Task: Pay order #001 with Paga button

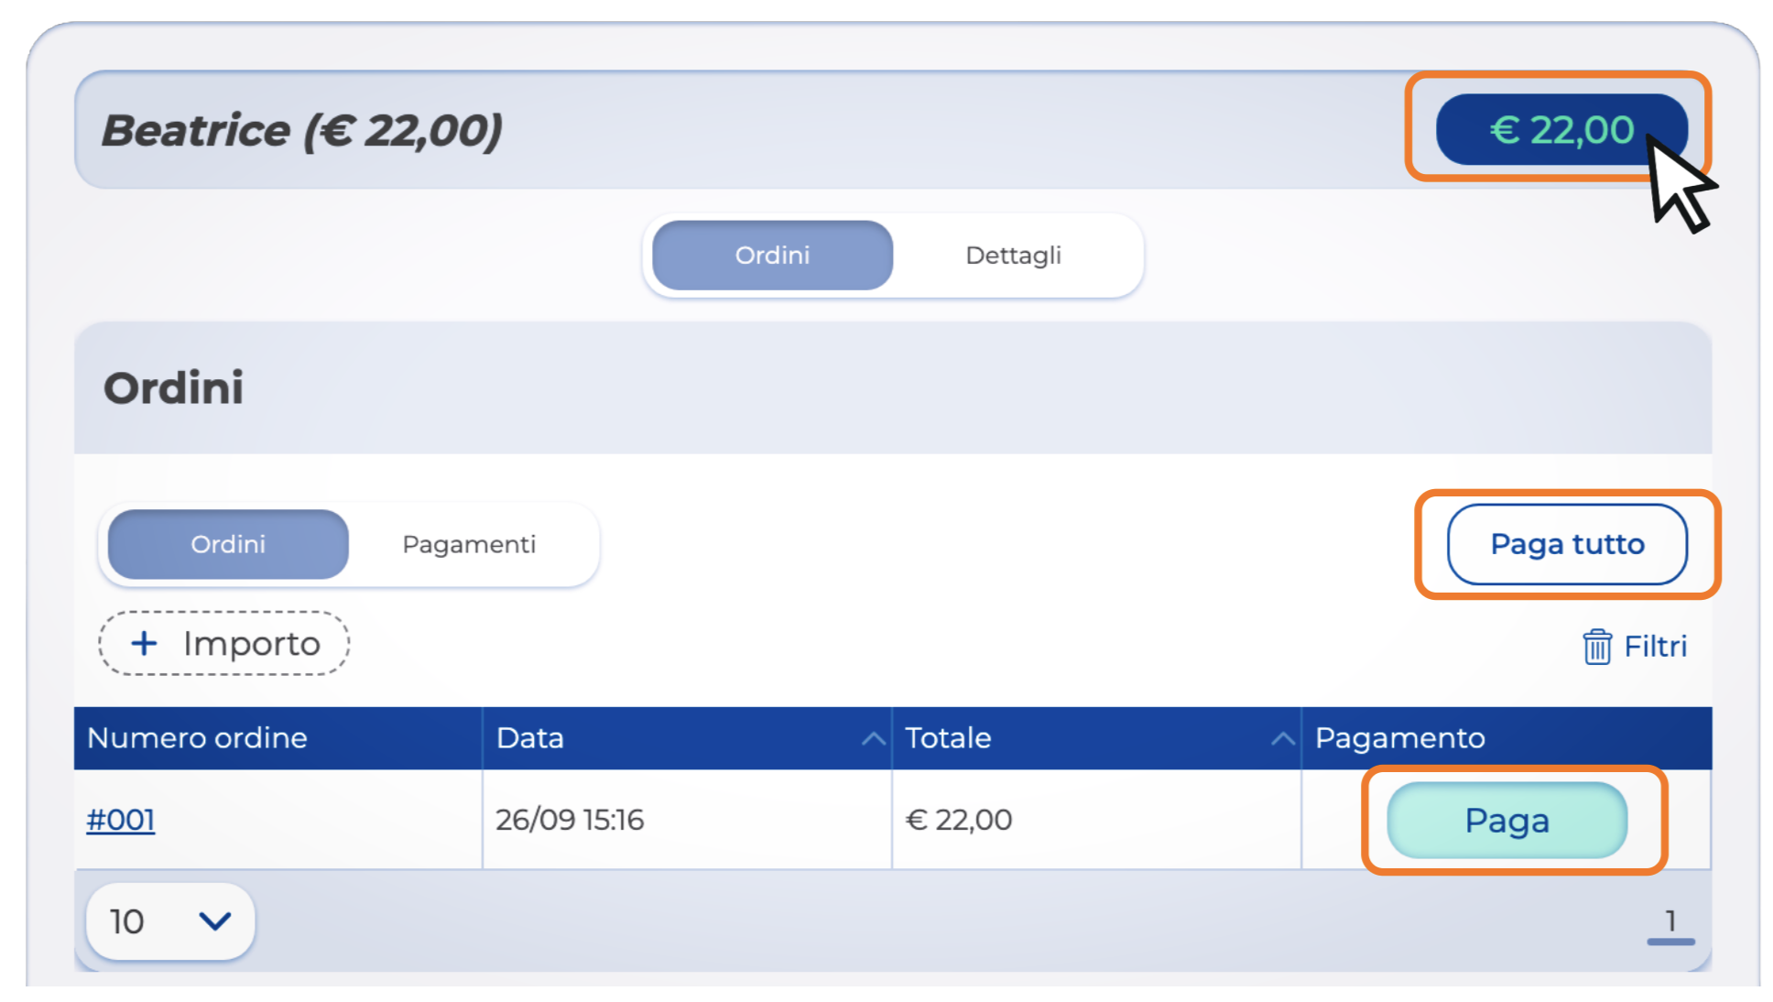Action: point(1507,821)
